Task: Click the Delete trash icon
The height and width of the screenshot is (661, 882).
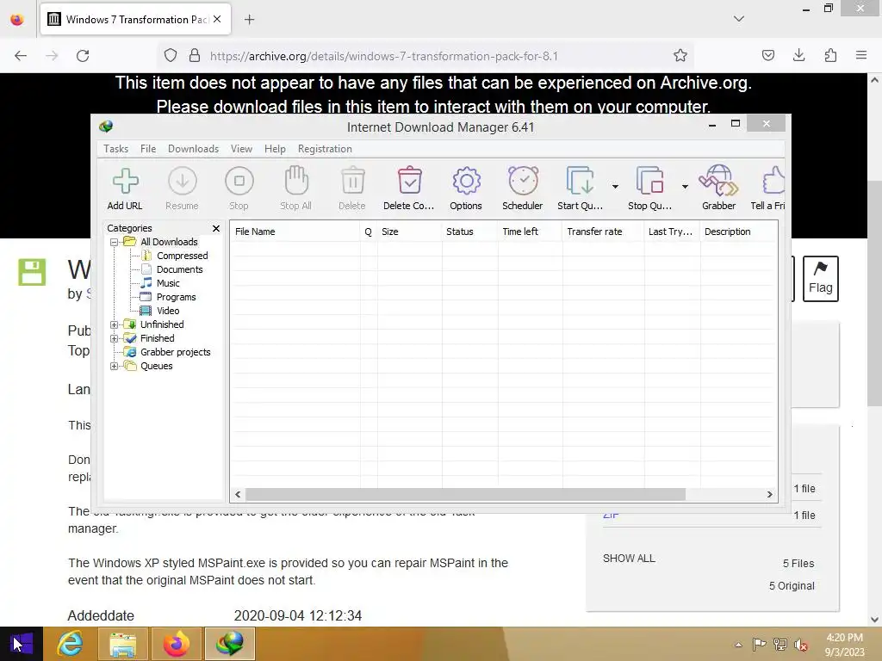Action: 352,188
